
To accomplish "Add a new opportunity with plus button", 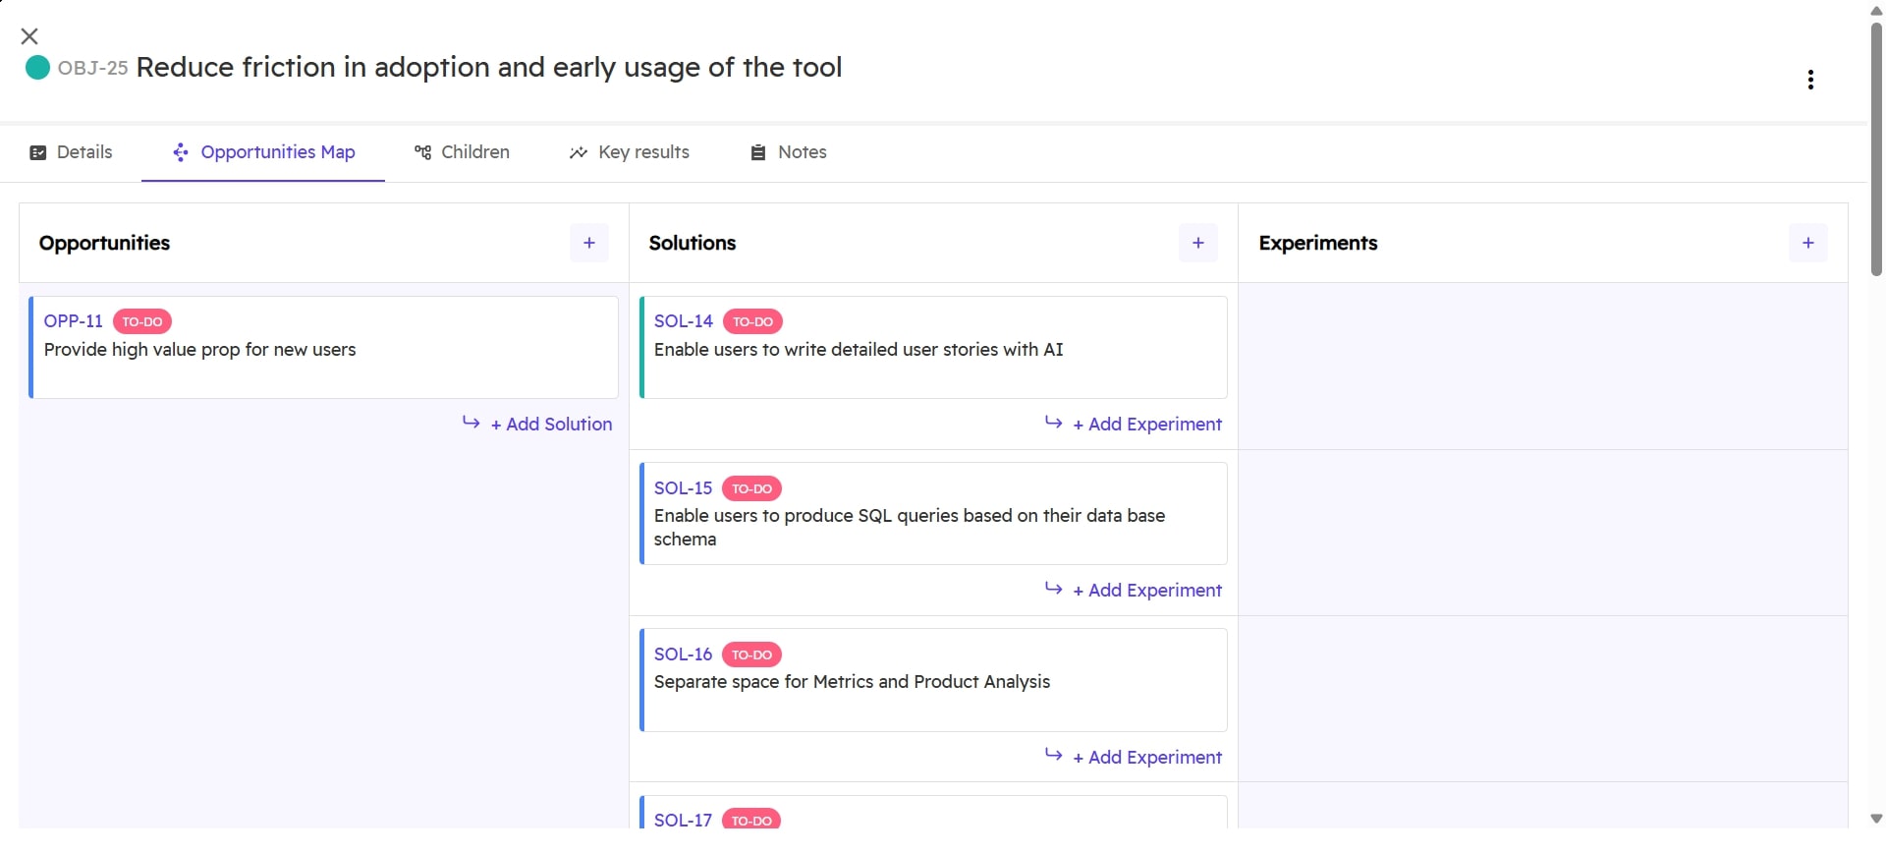I will 589,243.
